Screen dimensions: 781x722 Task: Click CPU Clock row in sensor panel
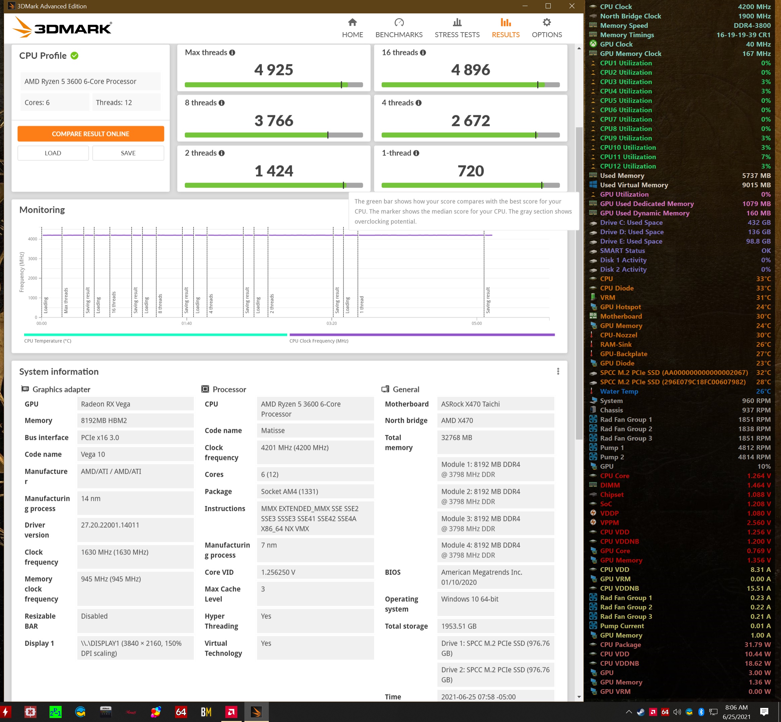point(680,7)
